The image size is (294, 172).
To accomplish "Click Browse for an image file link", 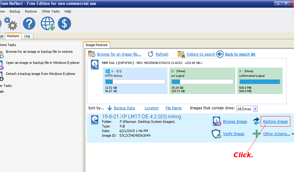I will [119, 54].
